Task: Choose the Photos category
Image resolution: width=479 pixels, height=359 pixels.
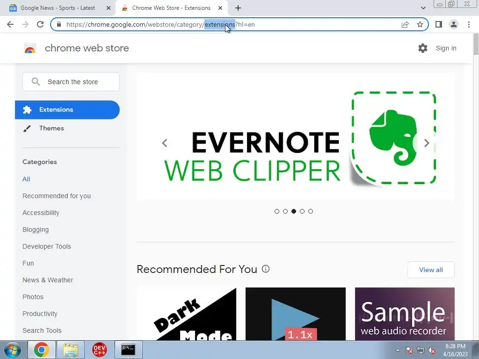Action: (33, 297)
